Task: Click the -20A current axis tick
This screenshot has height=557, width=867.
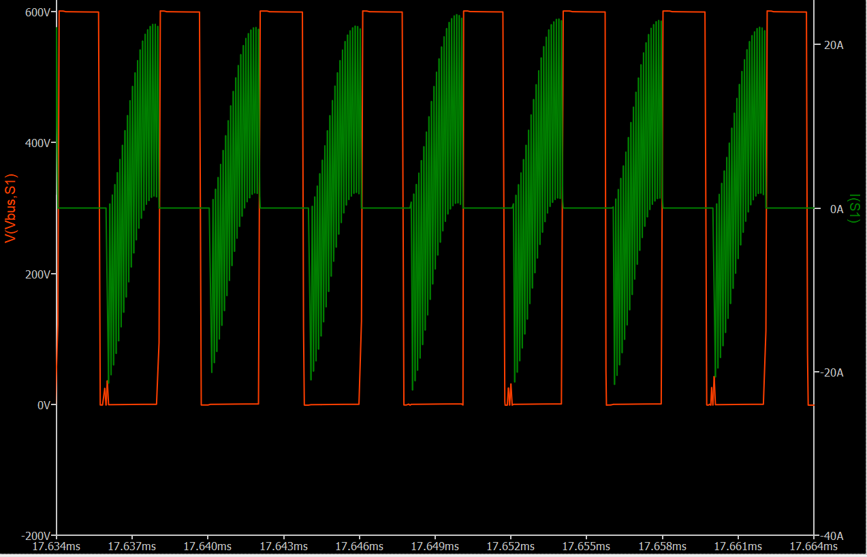Action: click(x=832, y=372)
